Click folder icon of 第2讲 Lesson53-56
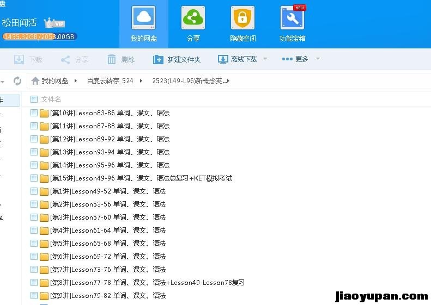431x305 pixels. pyautogui.click(x=44, y=204)
